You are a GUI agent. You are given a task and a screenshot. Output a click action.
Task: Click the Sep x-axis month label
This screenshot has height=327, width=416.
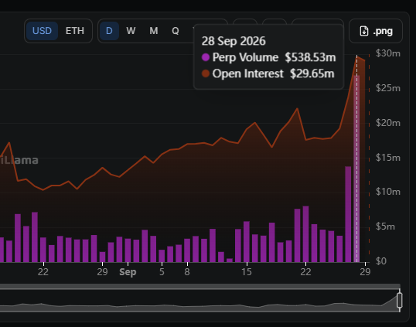(x=128, y=272)
